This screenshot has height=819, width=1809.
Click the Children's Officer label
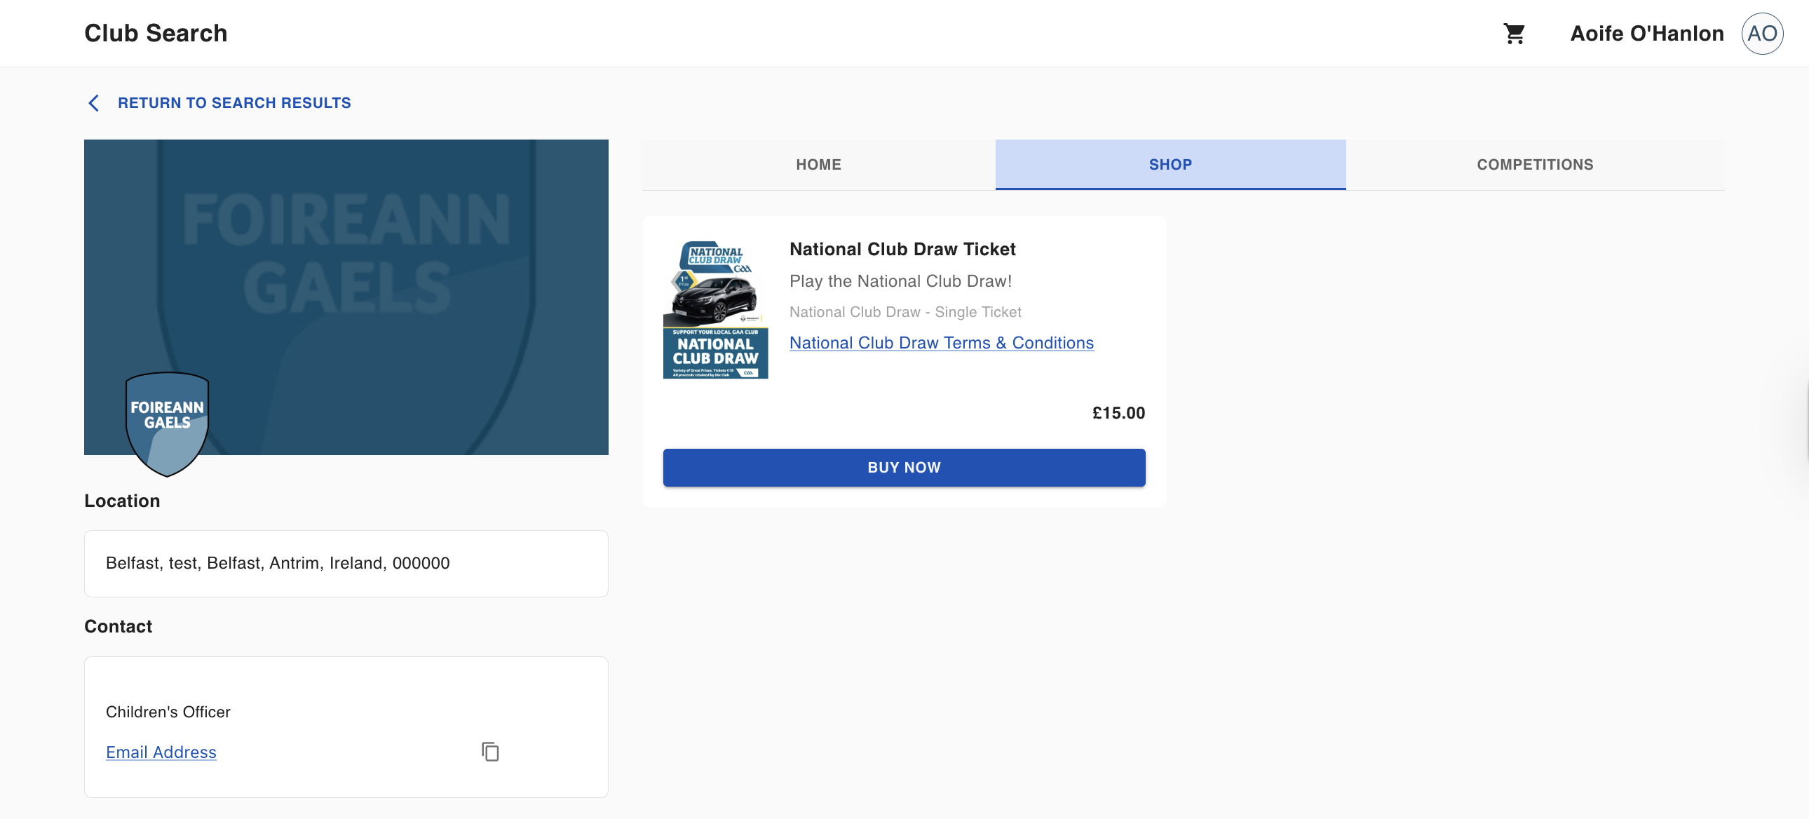168,712
